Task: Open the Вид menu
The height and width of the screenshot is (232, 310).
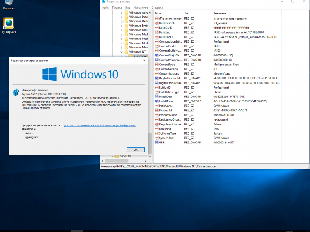Action: 127,7
